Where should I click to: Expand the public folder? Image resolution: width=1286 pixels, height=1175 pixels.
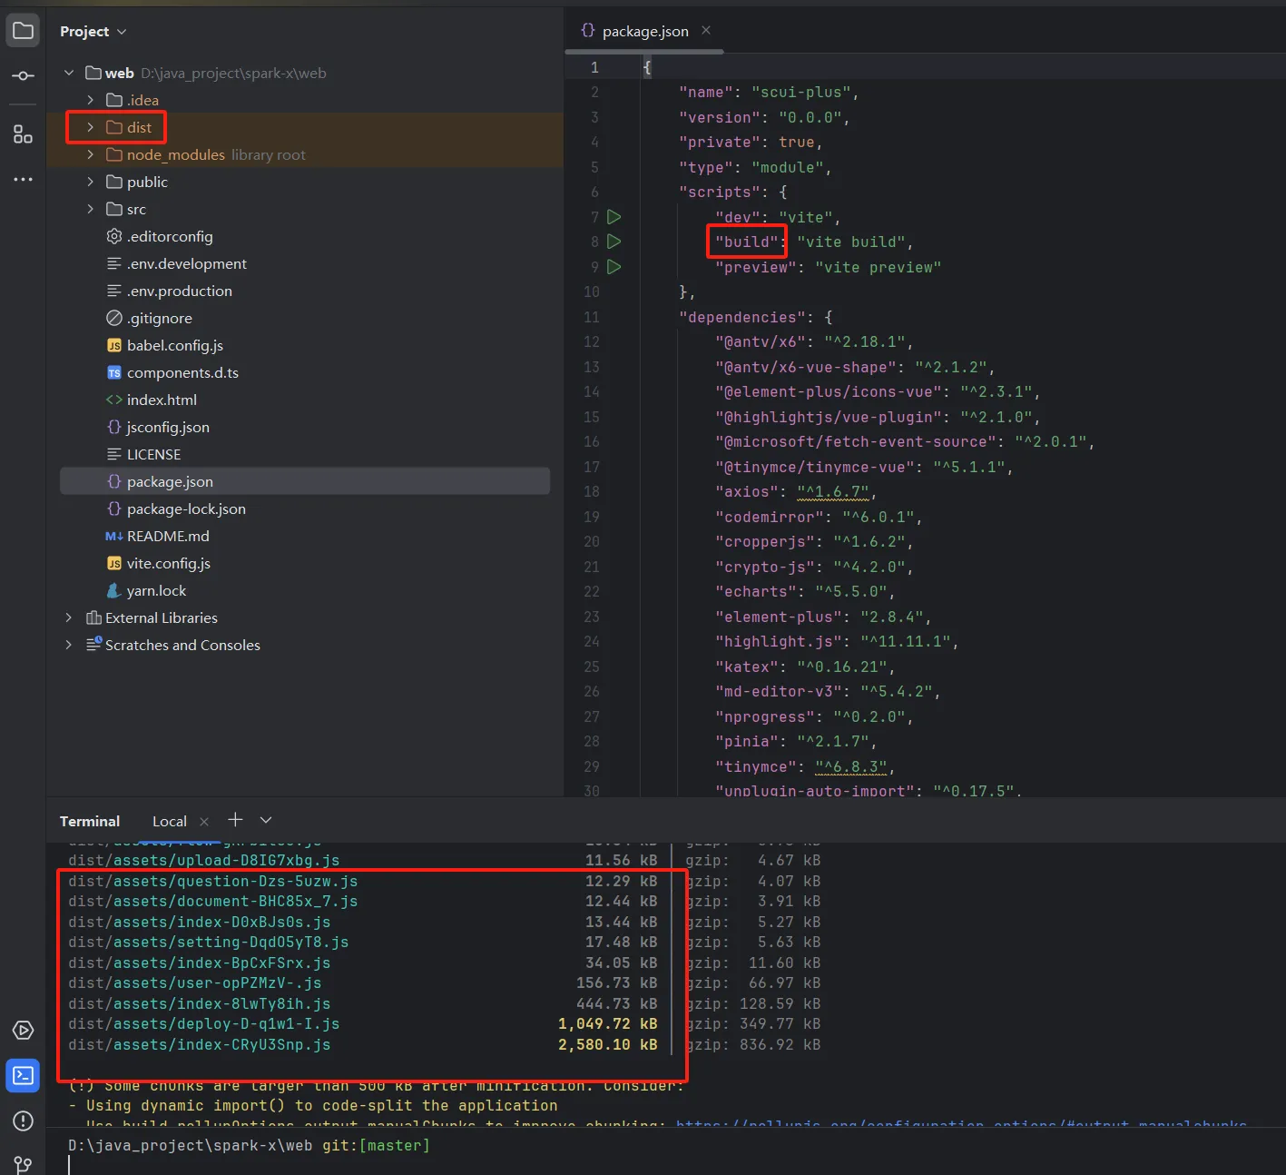pyautogui.click(x=90, y=182)
